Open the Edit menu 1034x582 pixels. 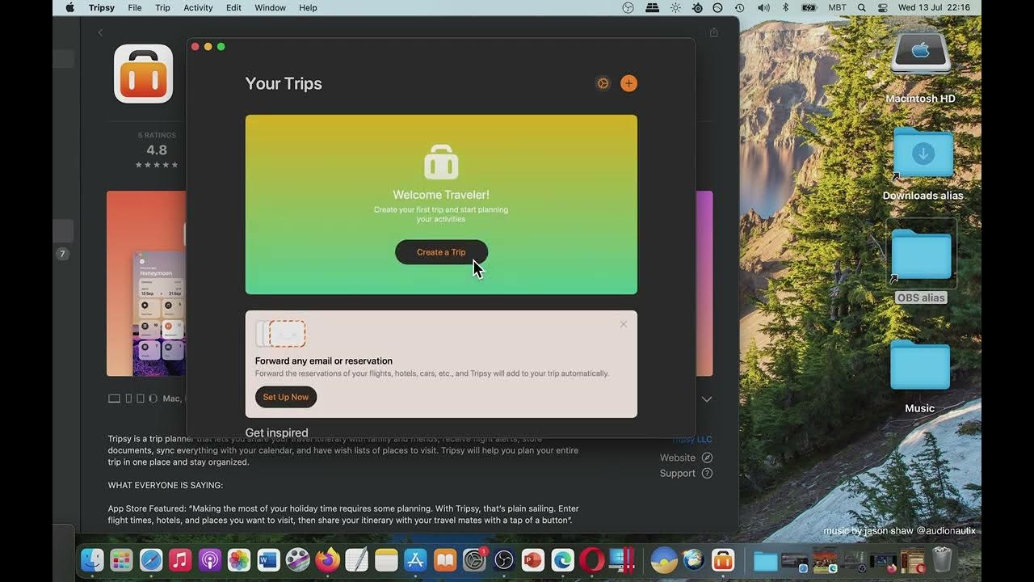[233, 7]
